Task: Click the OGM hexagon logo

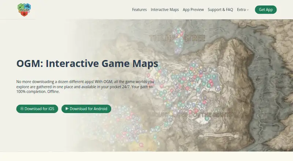Action: [x=24, y=10]
